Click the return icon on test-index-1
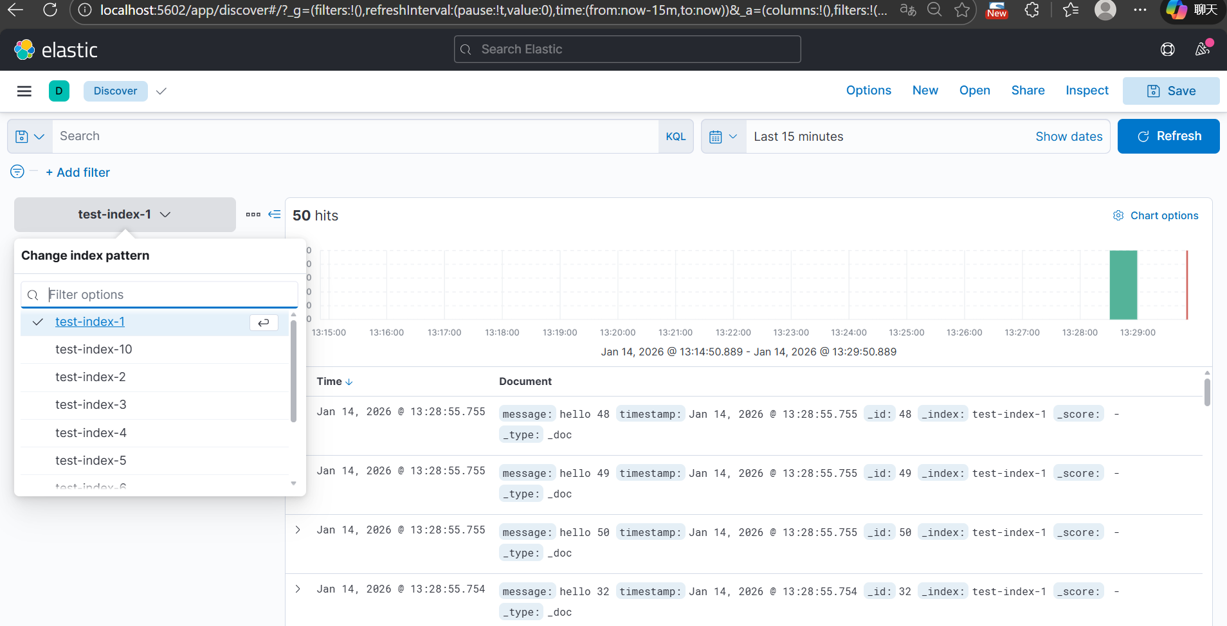 tap(264, 323)
